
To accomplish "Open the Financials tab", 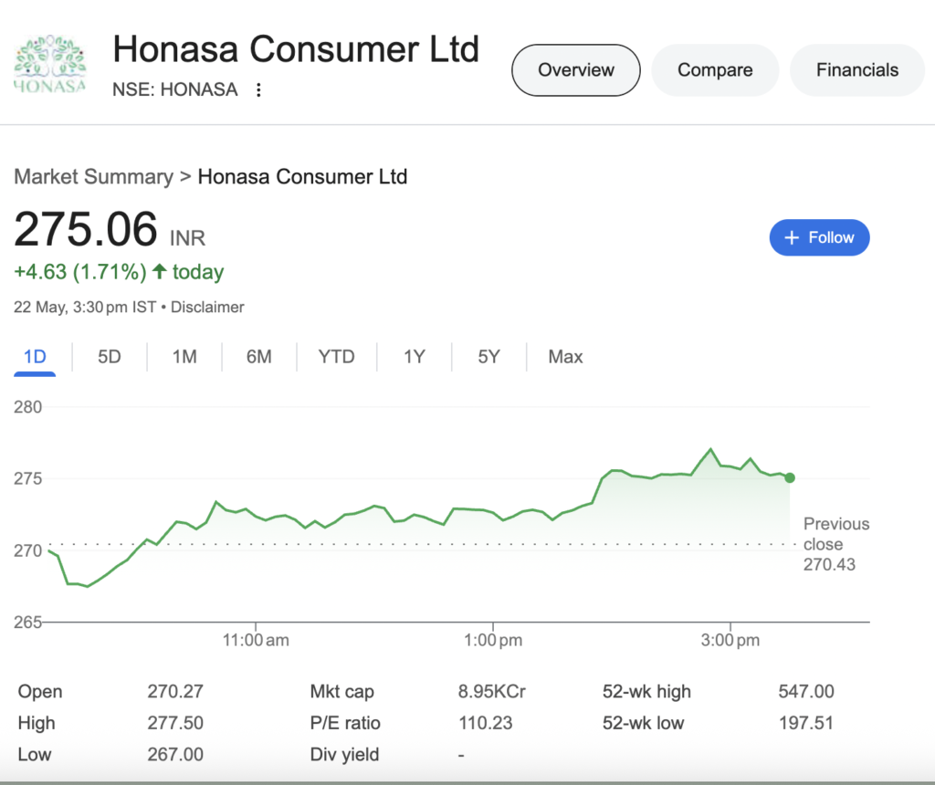I will coord(856,69).
